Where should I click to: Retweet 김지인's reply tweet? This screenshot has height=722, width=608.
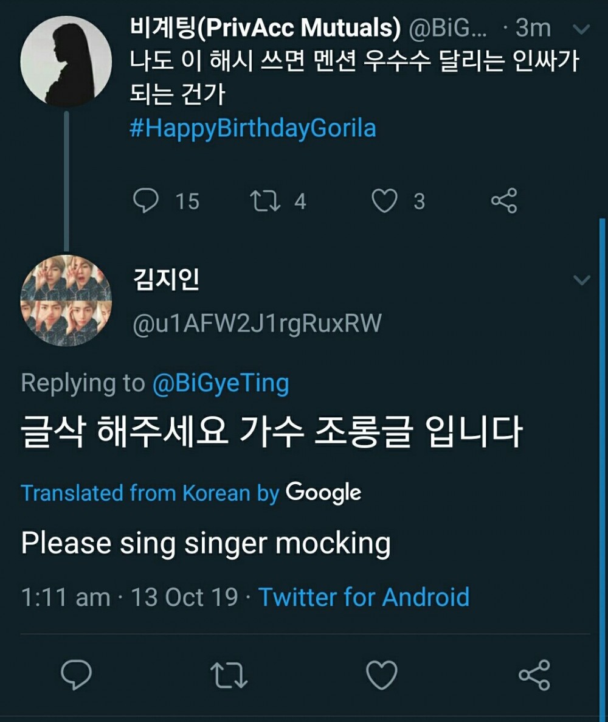pos(229,675)
